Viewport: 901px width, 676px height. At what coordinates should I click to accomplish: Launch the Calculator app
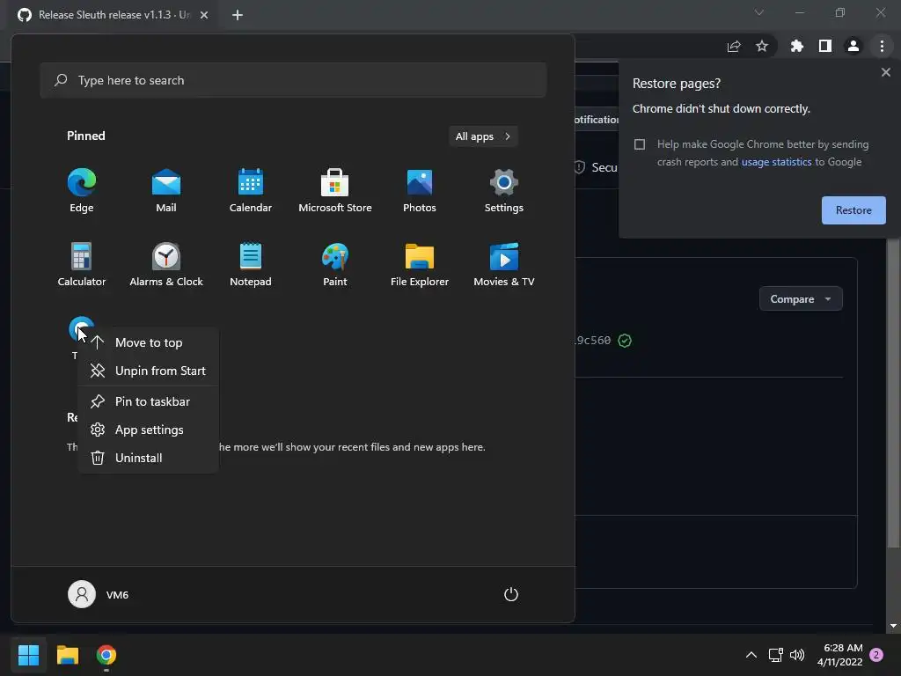coord(82,265)
